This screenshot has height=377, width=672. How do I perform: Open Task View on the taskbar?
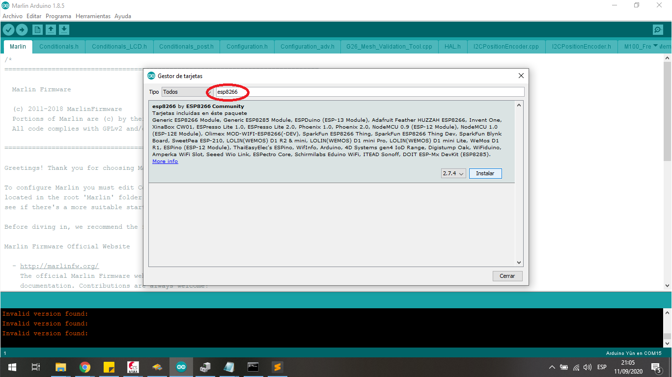[x=35, y=367]
